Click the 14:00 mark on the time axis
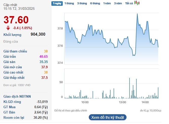Image resolution: width=169 pixels, height=124 pixels. point(145,102)
